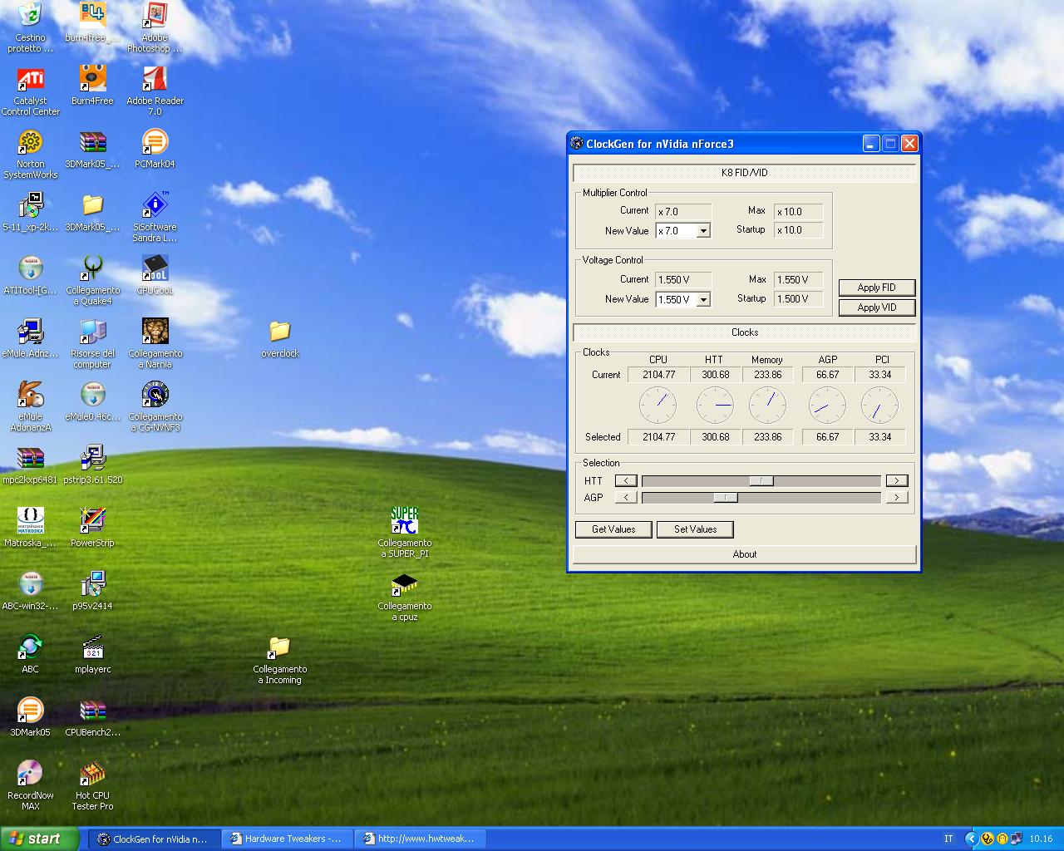
Task: Click the selected HTT clock value field
Action: point(715,437)
